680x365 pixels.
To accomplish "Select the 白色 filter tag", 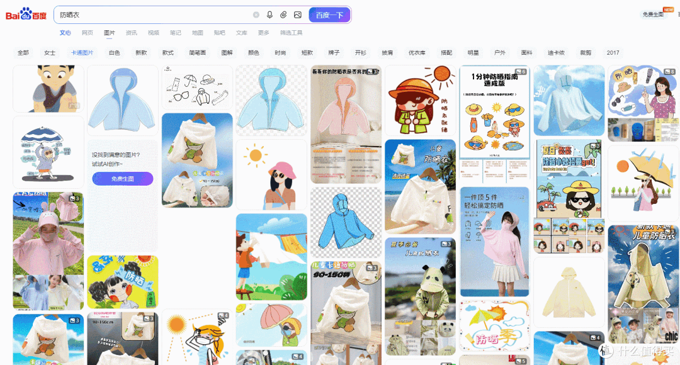I will [115, 52].
